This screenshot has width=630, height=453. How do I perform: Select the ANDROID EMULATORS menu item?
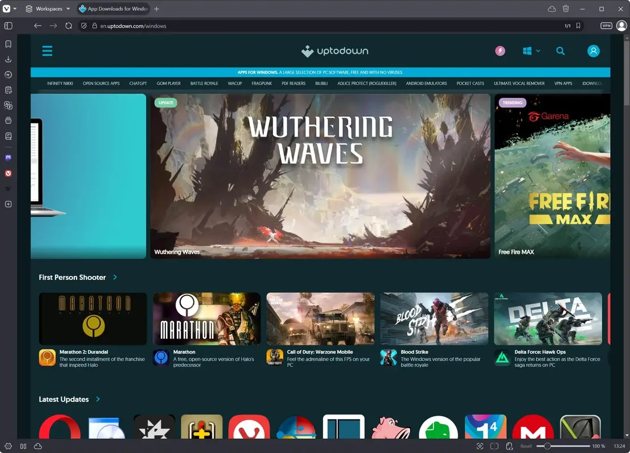point(426,83)
